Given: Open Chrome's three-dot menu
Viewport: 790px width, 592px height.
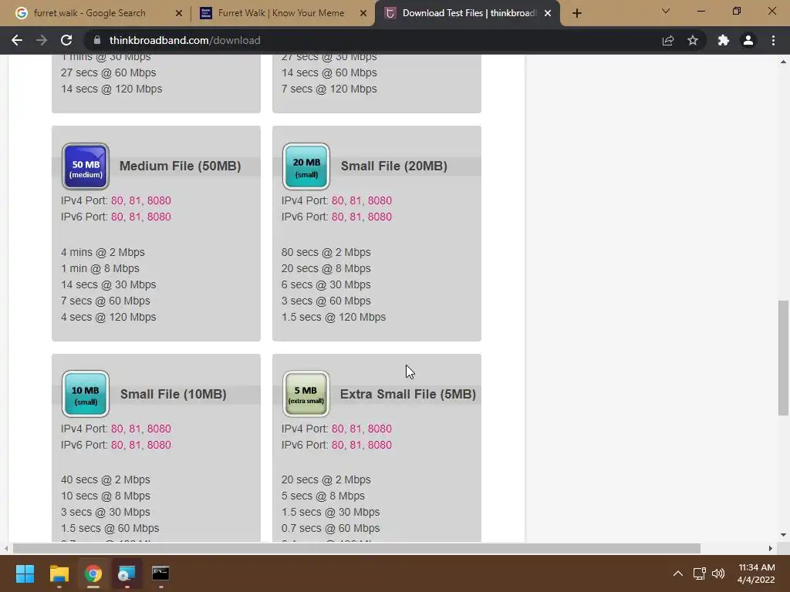Looking at the screenshot, I should (x=773, y=40).
